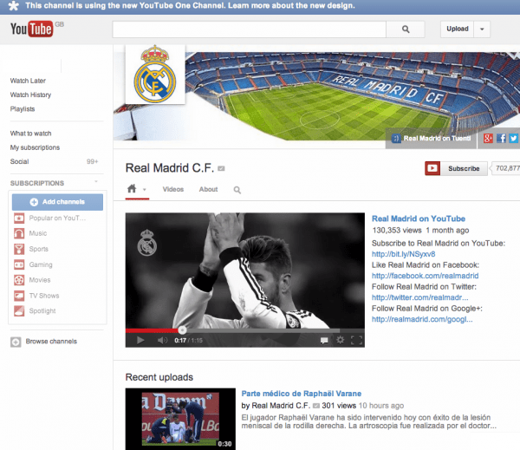
Task: Open the Facebook icon in banner
Action: point(501,138)
